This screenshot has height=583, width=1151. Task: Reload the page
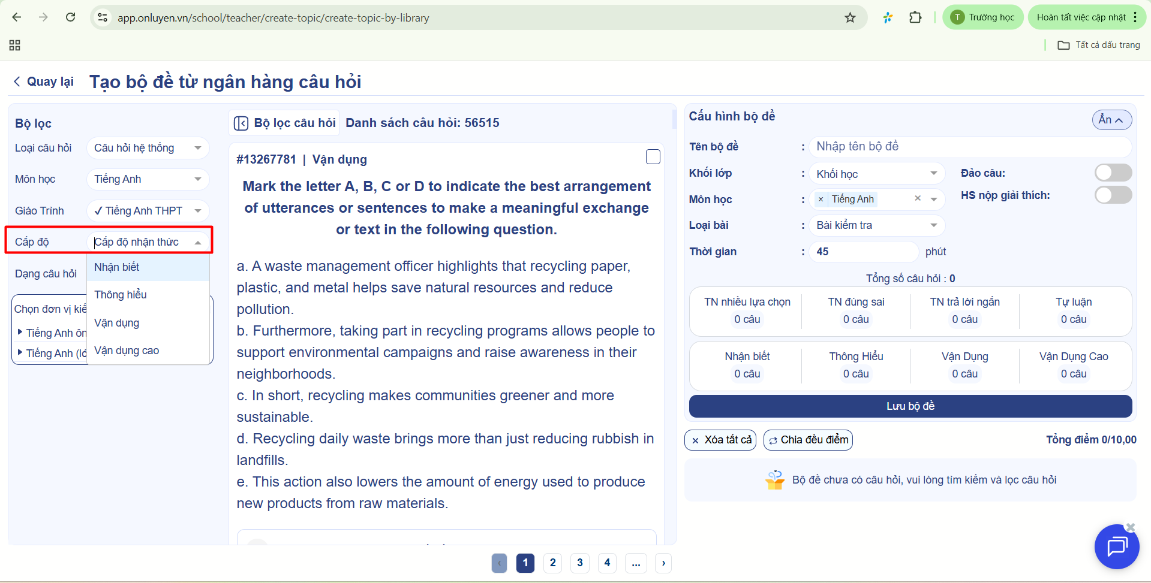(x=71, y=17)
